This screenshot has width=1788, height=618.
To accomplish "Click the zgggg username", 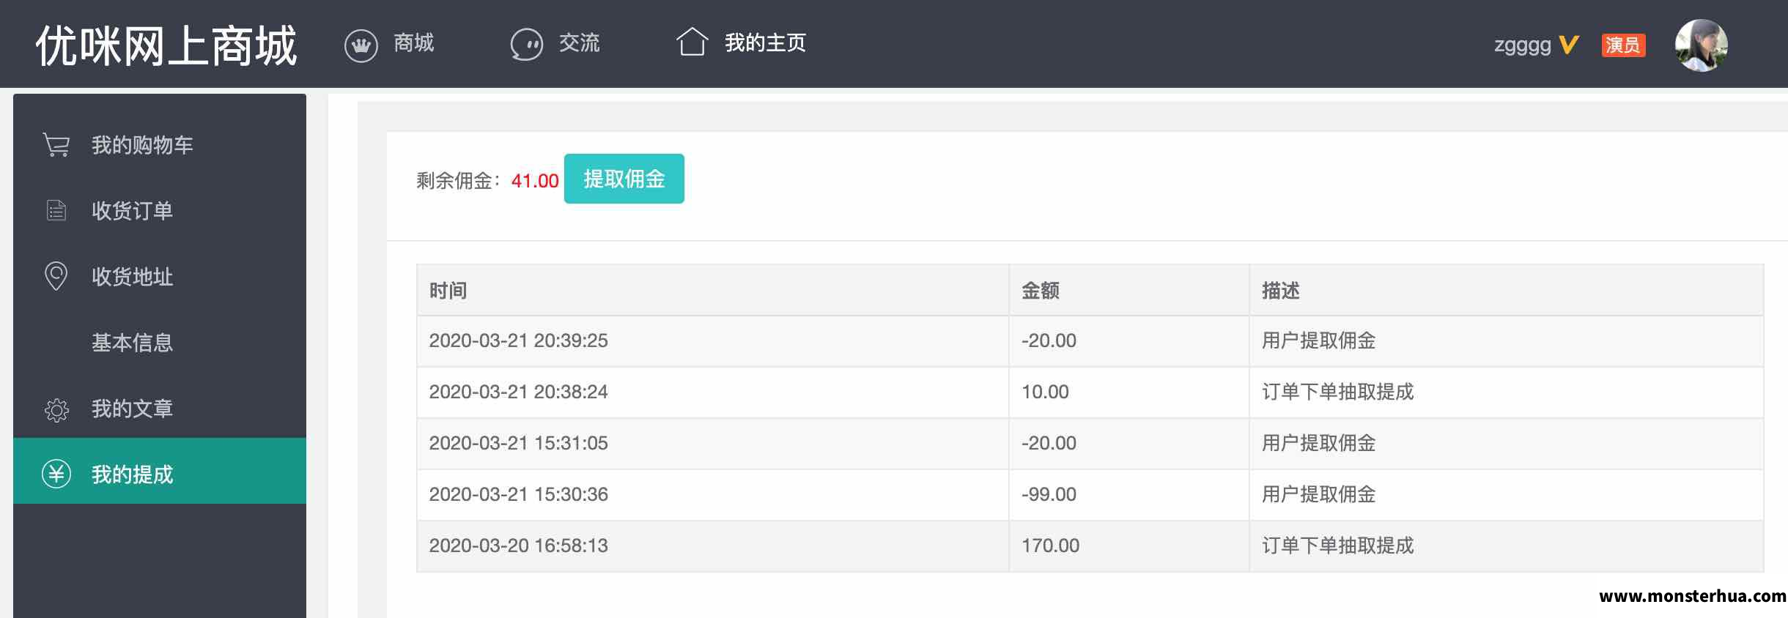I will click(1523, 45).
